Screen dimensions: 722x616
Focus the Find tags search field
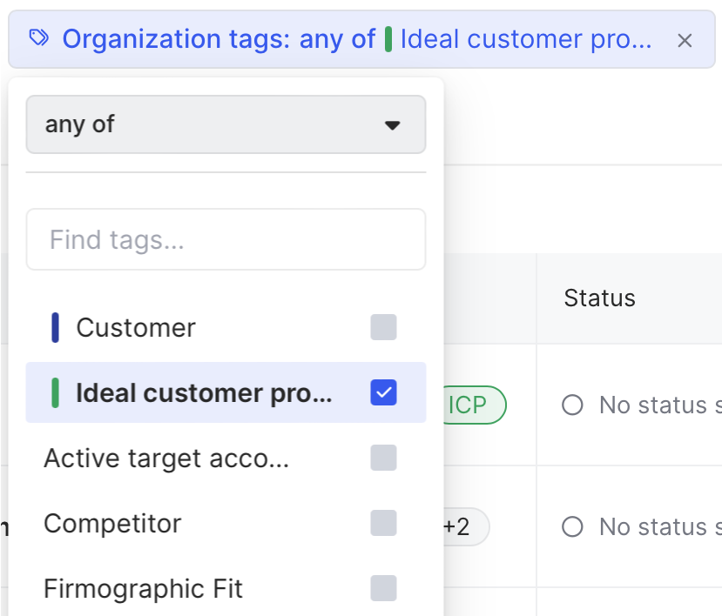click(x=226, y=239)
